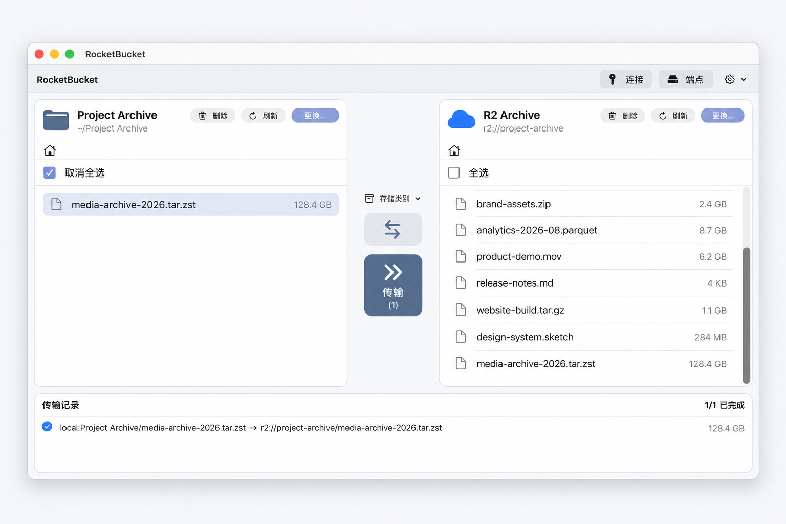Select design-system.sketch file name
The image size is (786, 524).
pos(525,337)
